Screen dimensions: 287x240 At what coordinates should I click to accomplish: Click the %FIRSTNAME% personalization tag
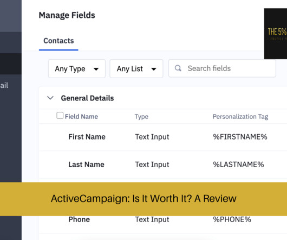point(240,137)
